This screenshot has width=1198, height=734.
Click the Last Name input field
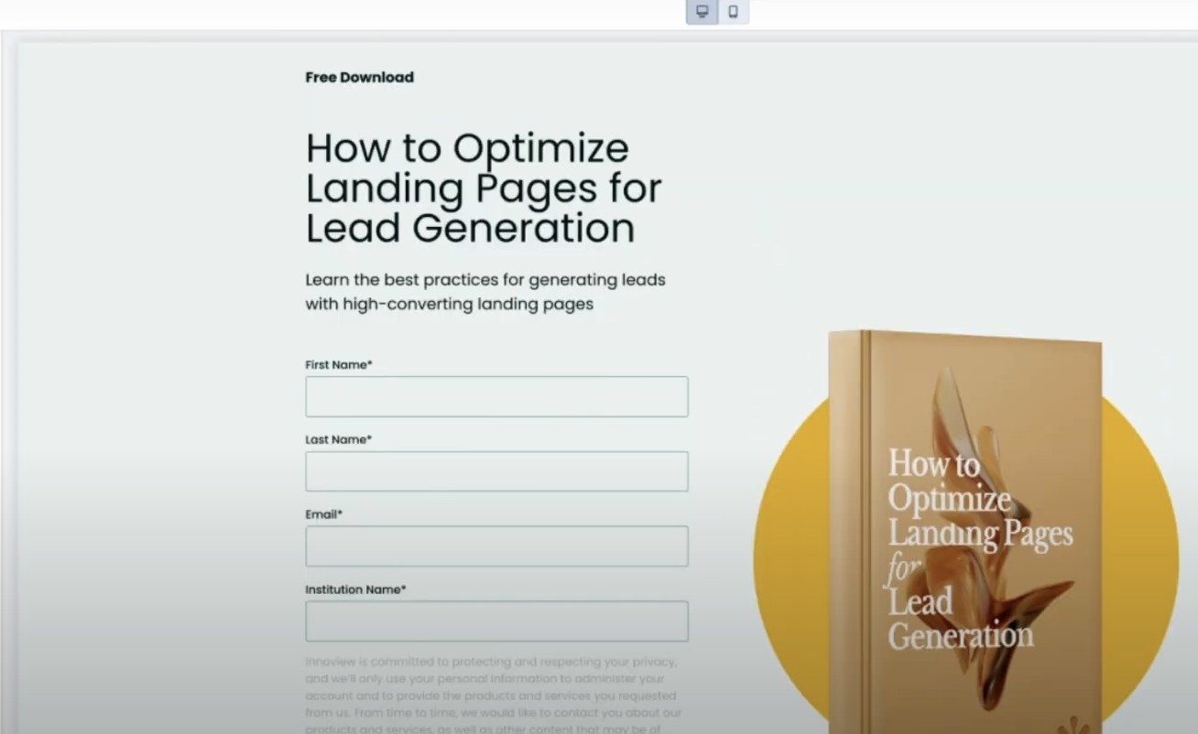(x=496, y=471)
